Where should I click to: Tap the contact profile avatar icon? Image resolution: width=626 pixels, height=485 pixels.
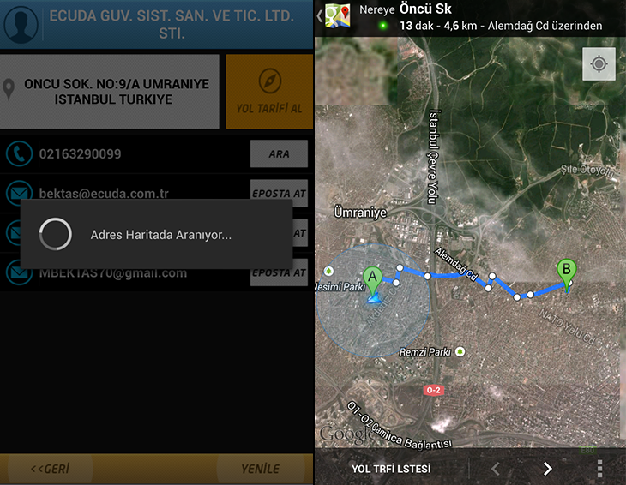pos(21,24)
